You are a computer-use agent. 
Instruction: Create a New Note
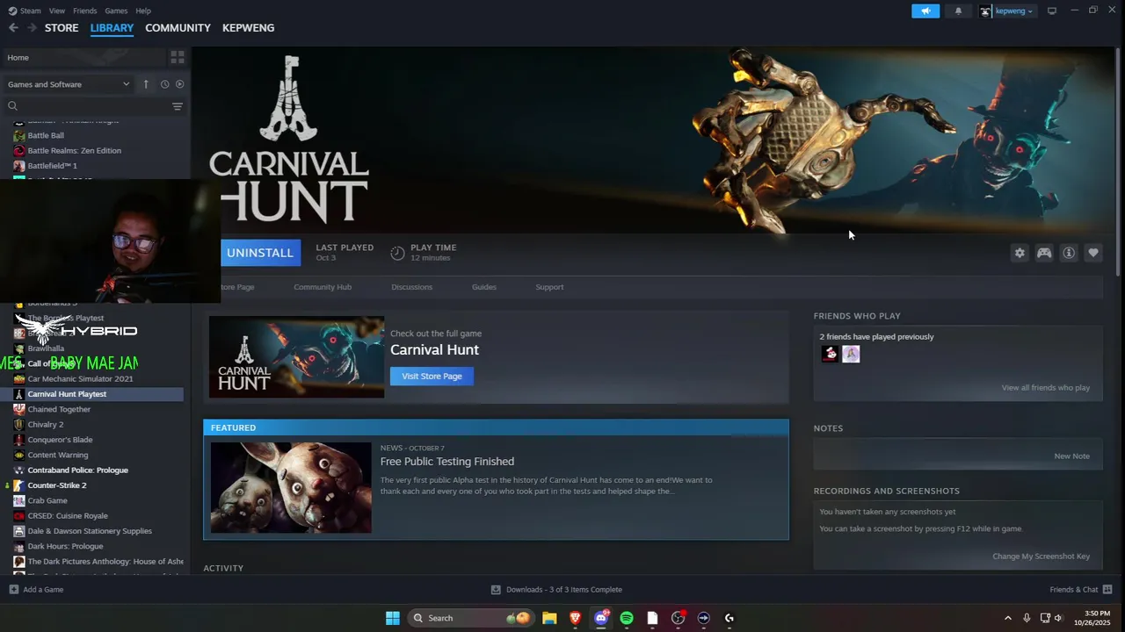[x=1071, y=456]
